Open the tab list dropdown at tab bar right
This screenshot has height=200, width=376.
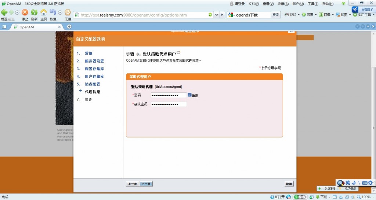tap(368, 26)
